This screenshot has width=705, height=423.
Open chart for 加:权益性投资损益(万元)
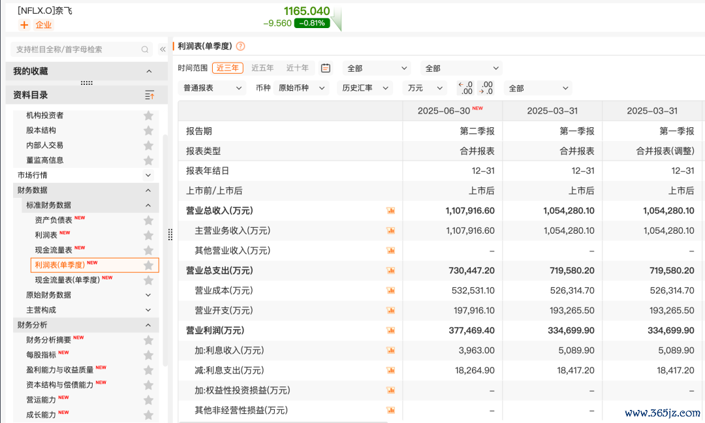tap(391, 390)
